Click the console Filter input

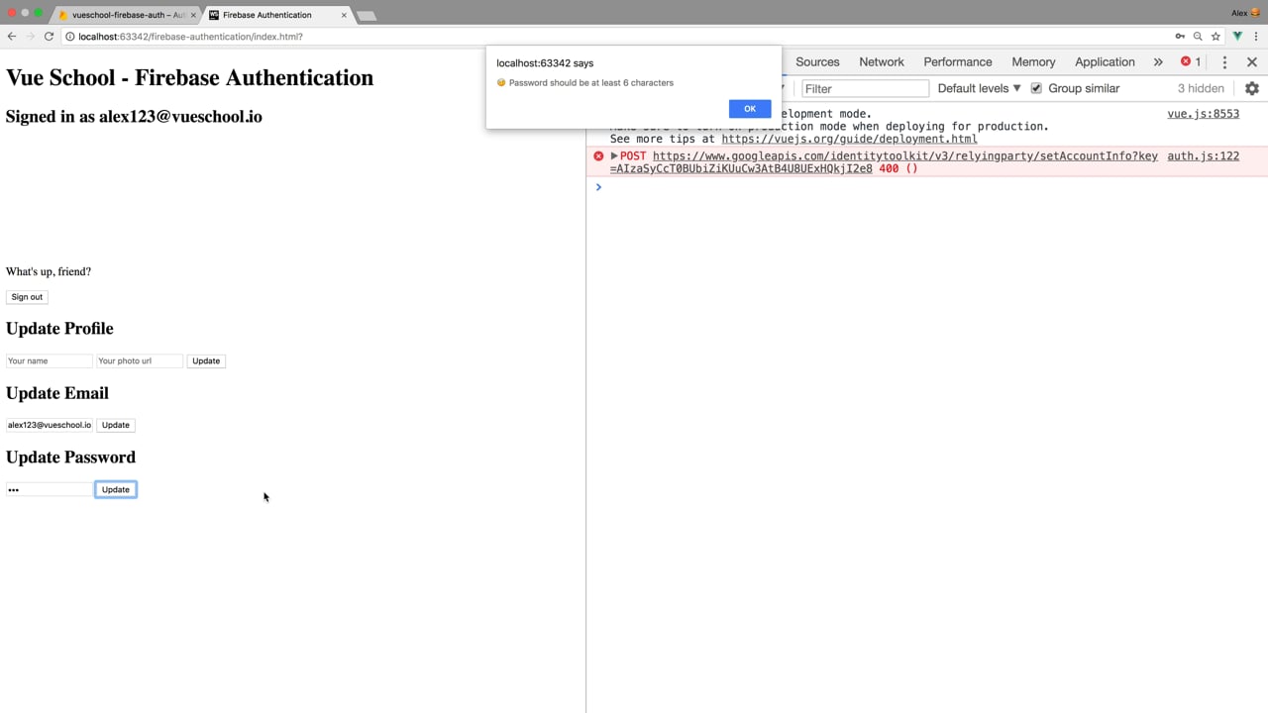point(865,88)
